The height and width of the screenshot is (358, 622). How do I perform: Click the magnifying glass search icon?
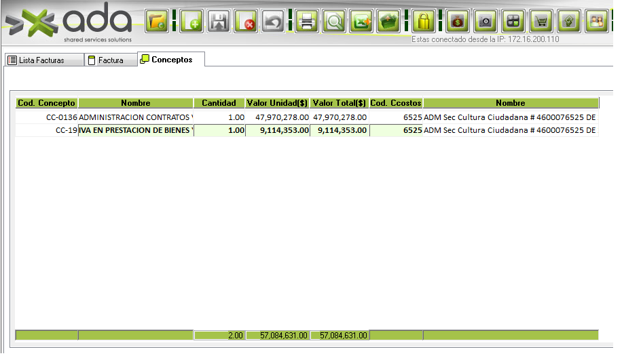[x=334, y=22]
